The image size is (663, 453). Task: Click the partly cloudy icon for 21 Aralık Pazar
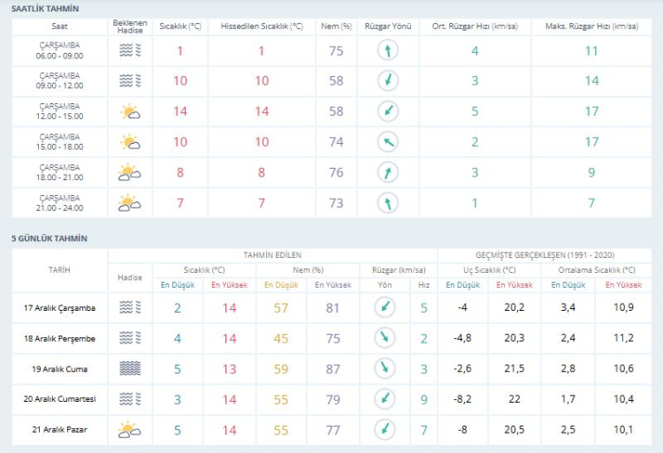[130, 430]
